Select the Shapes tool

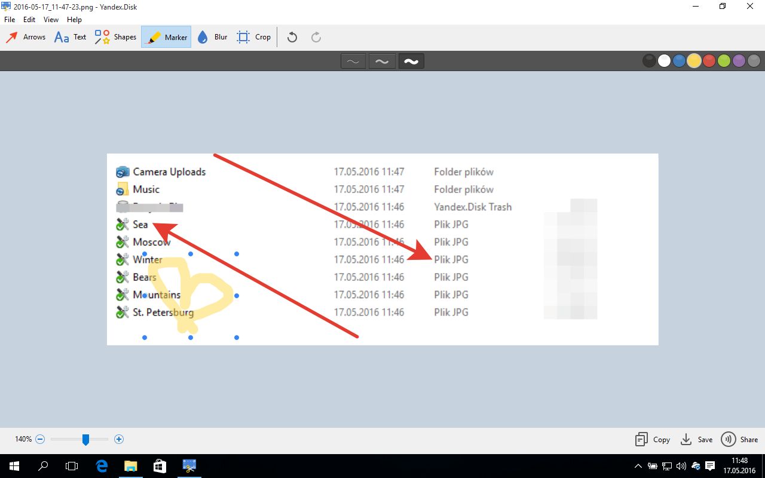[x=115, y=37]
